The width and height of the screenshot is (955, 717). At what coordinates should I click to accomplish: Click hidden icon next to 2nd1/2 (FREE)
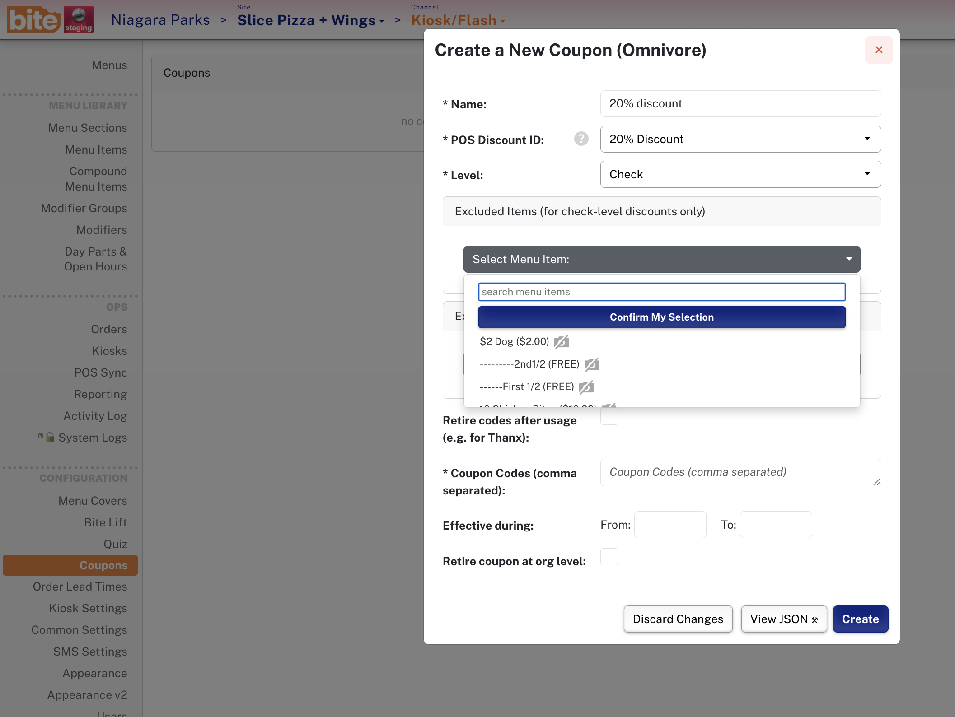coord(592,364)
